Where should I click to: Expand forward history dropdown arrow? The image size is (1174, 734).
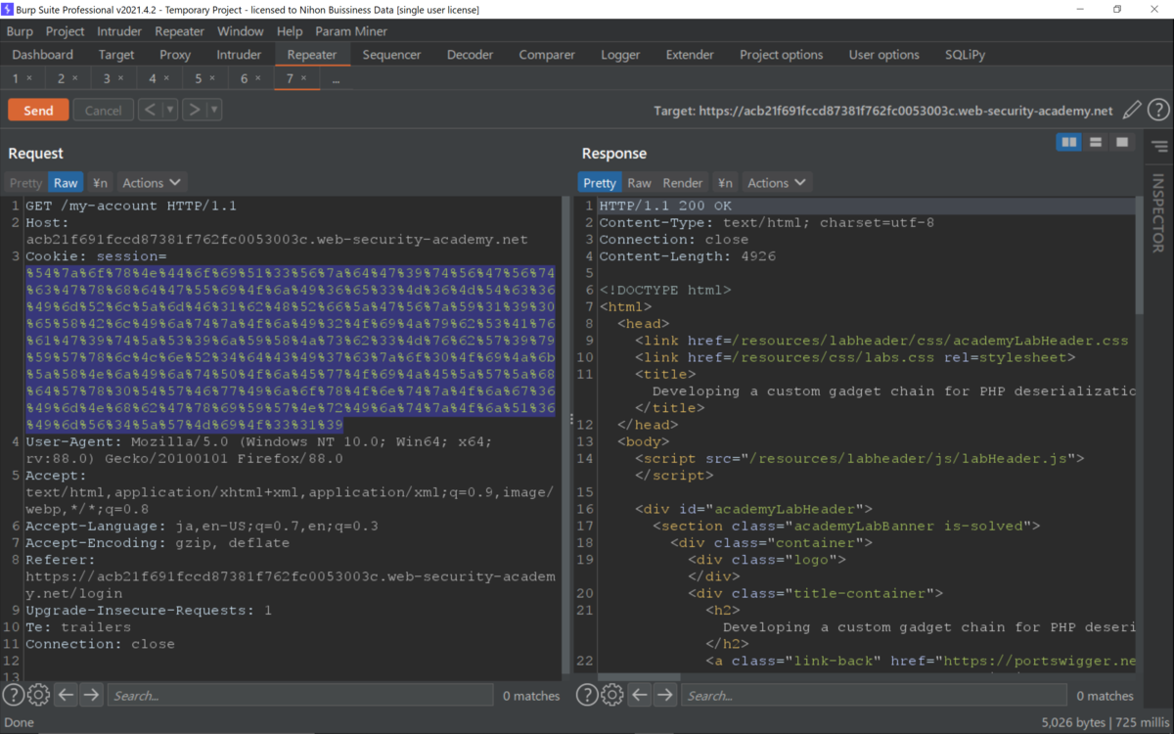(x=214, y=110)
